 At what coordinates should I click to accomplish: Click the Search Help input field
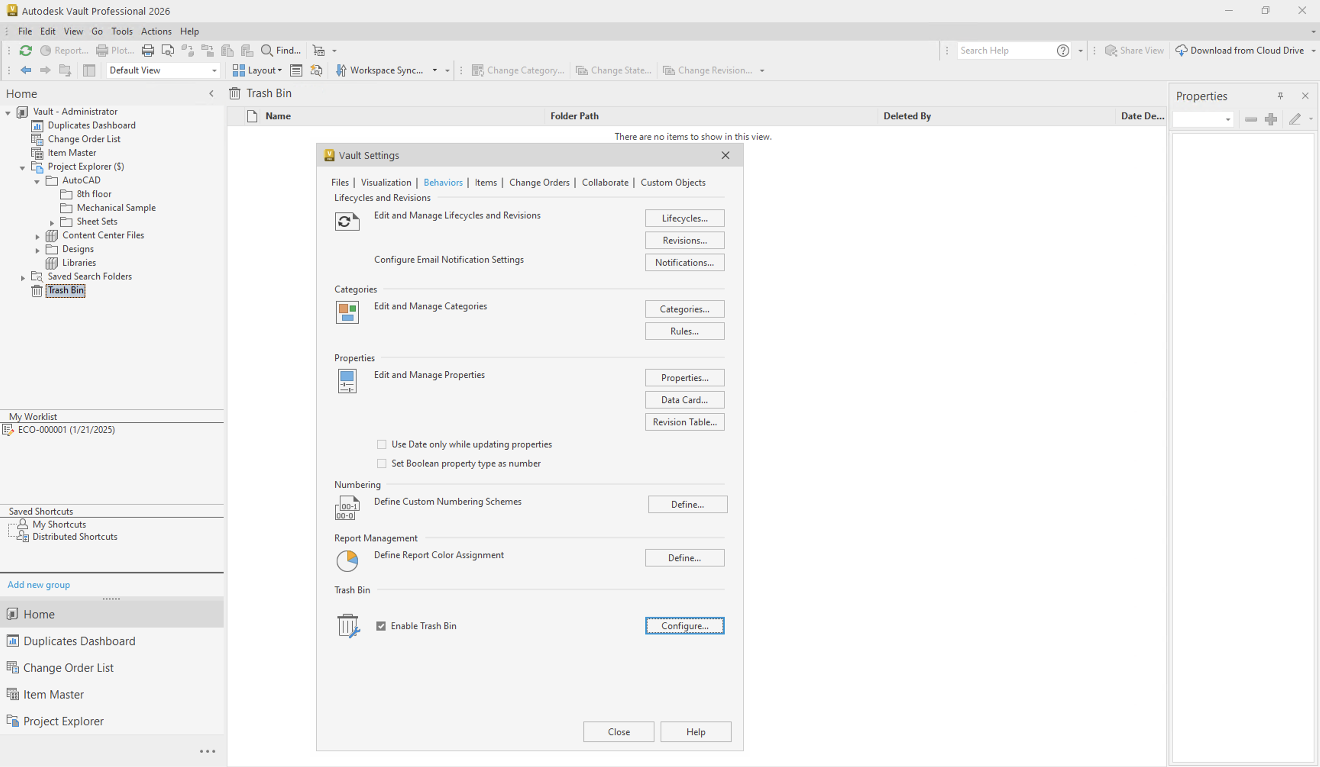click(1005, 50)
